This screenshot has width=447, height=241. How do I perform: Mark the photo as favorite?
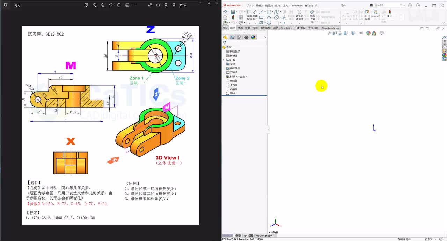[x=111, y=5]
